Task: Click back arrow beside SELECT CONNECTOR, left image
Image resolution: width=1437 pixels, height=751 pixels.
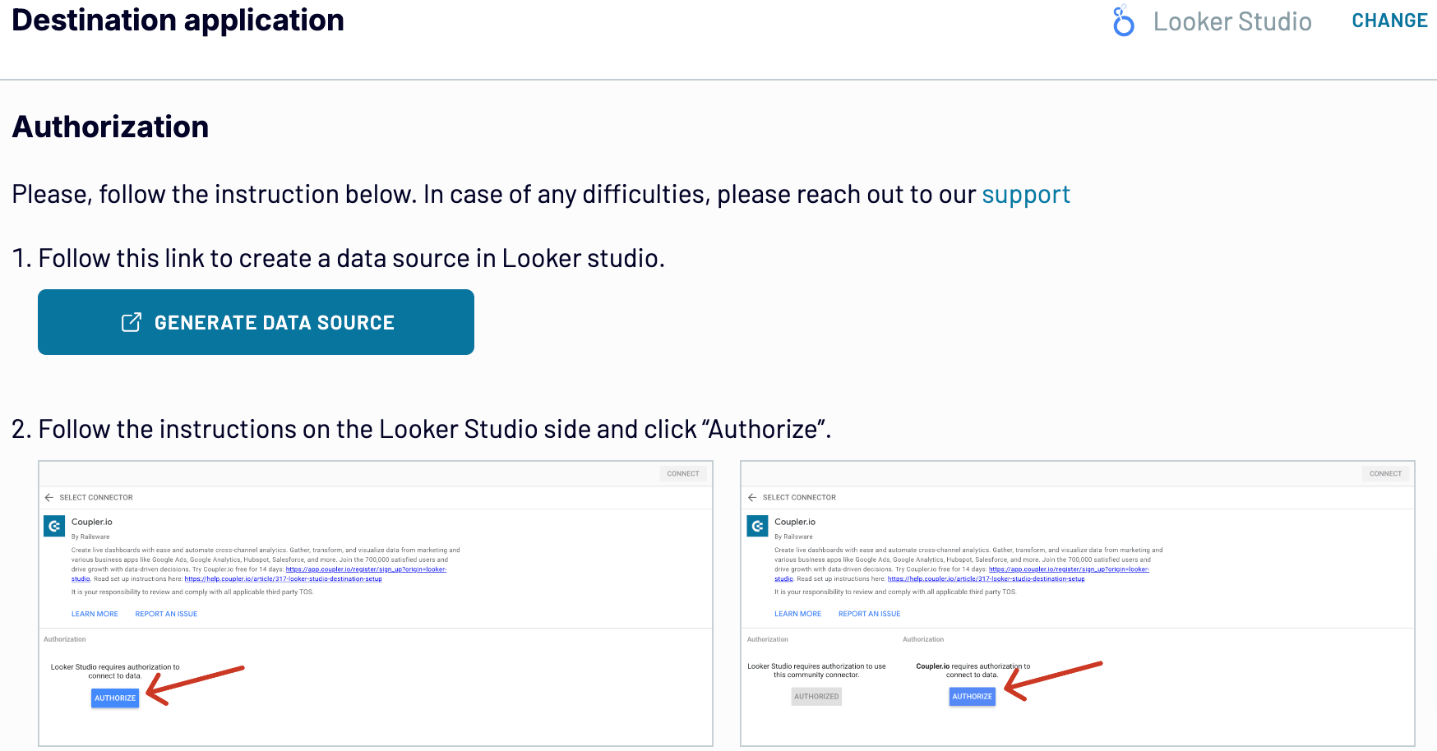Action: coord(49,497)
